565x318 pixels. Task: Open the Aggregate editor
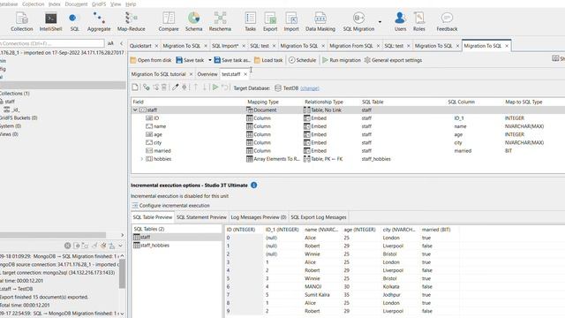(x=99, y=21)
